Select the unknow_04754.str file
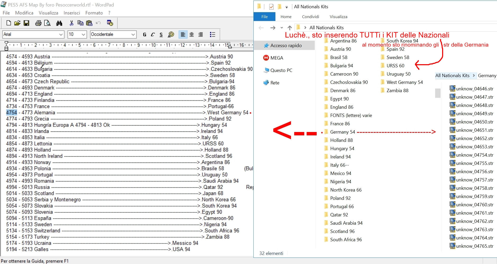This screenshot has height=264, width=497. pyautogui.click(x=471, y=155)
